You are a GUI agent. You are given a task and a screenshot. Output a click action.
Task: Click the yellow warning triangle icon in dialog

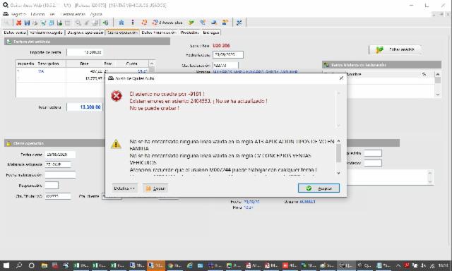coord(116,144)
